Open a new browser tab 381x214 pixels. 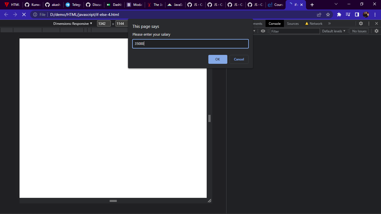coord(312,4)
